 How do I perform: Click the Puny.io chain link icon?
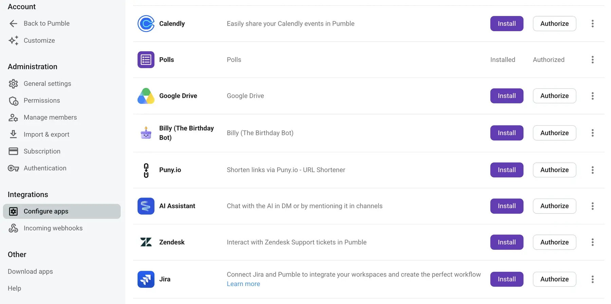click(146, 170)
